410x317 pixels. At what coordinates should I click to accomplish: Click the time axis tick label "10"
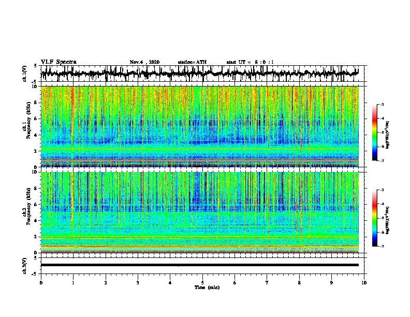(364, 283)
